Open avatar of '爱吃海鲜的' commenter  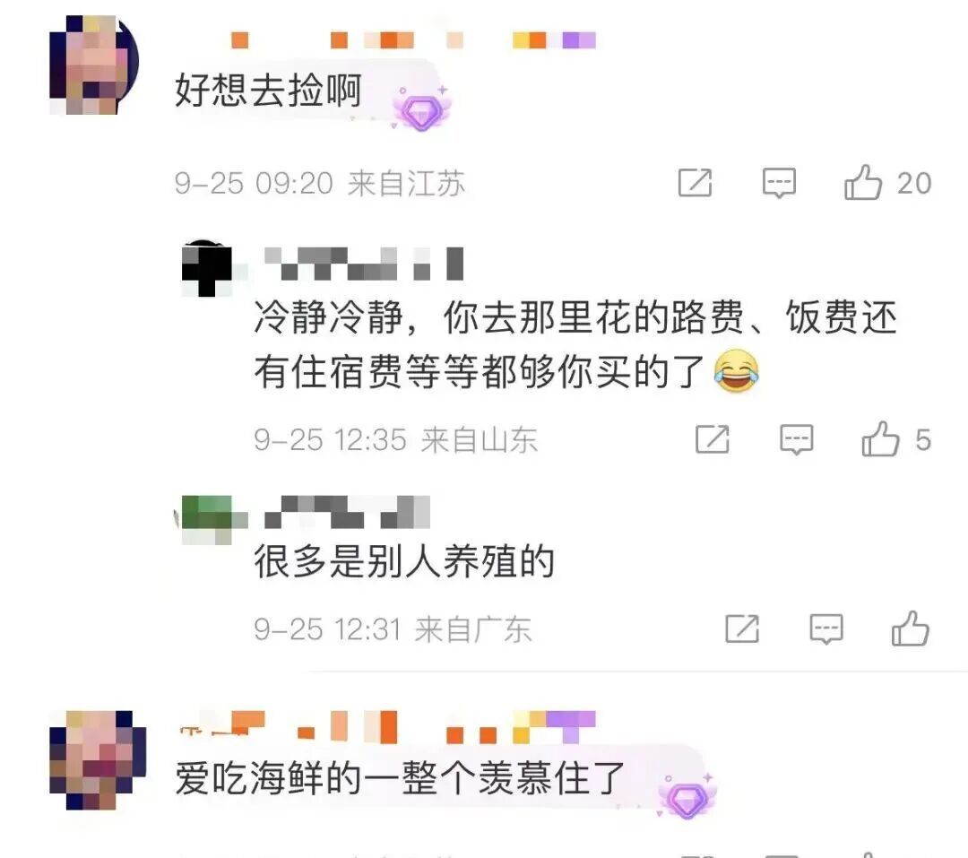[99, 759]
